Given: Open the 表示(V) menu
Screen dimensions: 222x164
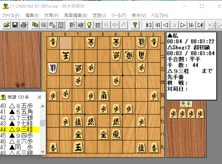Looking at the screenshot, I should point(139,15).
